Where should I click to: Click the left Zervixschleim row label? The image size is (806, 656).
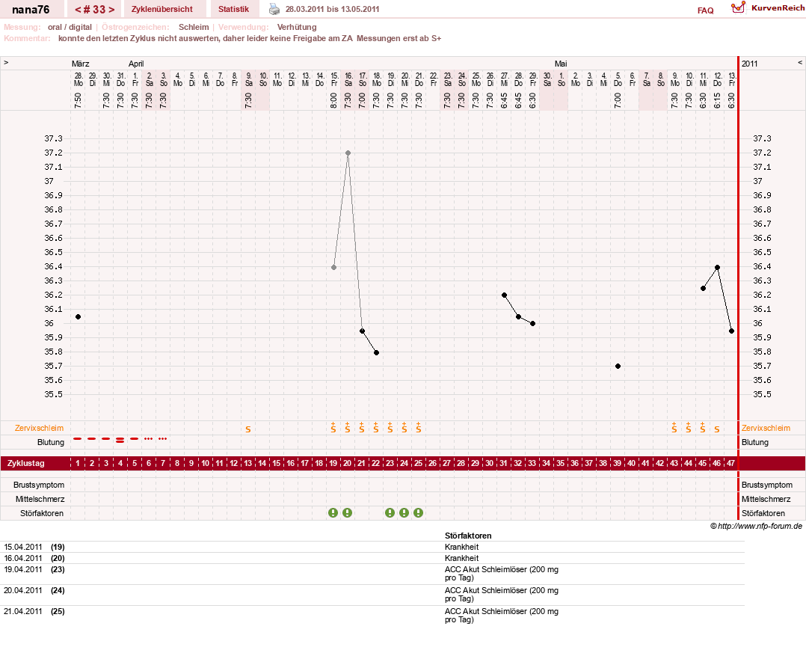[x=39, y=429]
